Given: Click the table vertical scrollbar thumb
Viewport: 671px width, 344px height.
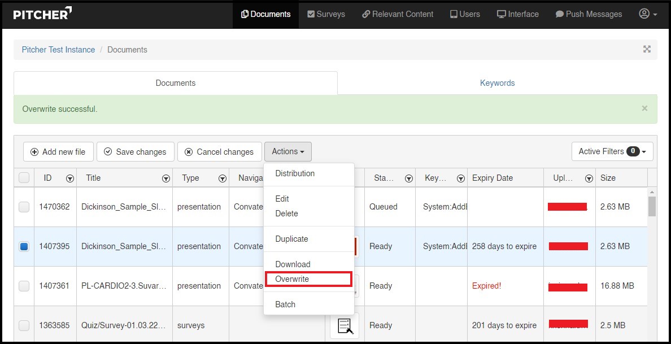Looking at the screenshot, I should tap(652, 206).
